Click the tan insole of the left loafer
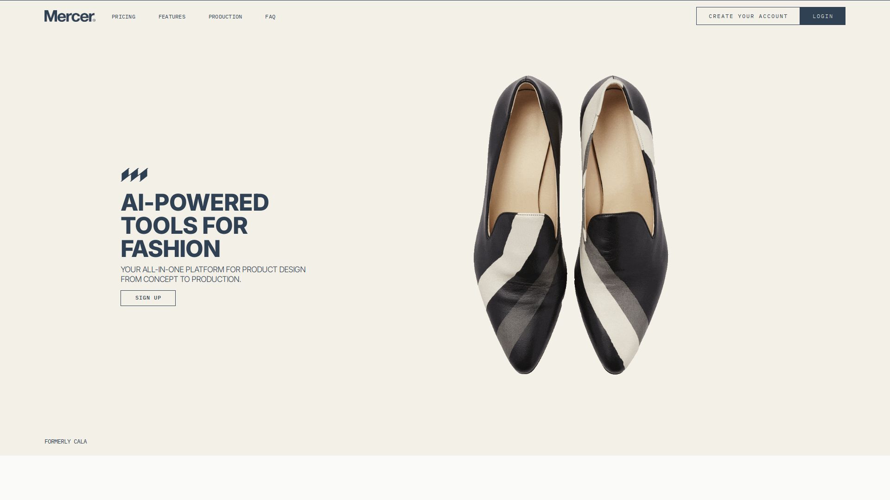 [521, 157]
